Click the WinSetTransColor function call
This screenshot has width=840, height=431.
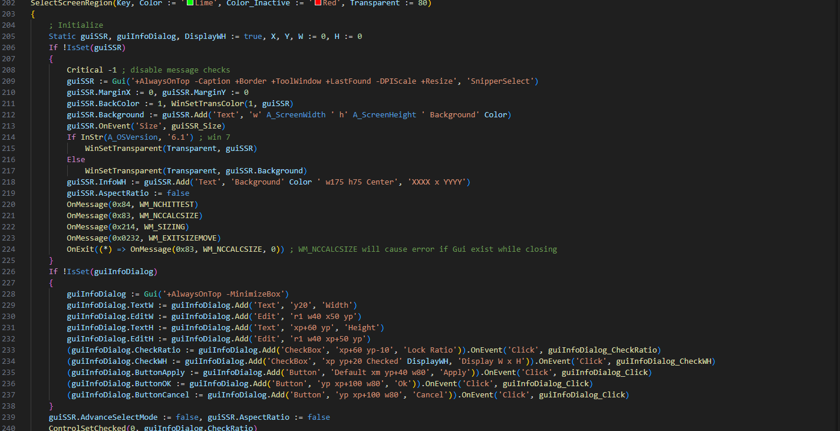[x=207, y=104]
